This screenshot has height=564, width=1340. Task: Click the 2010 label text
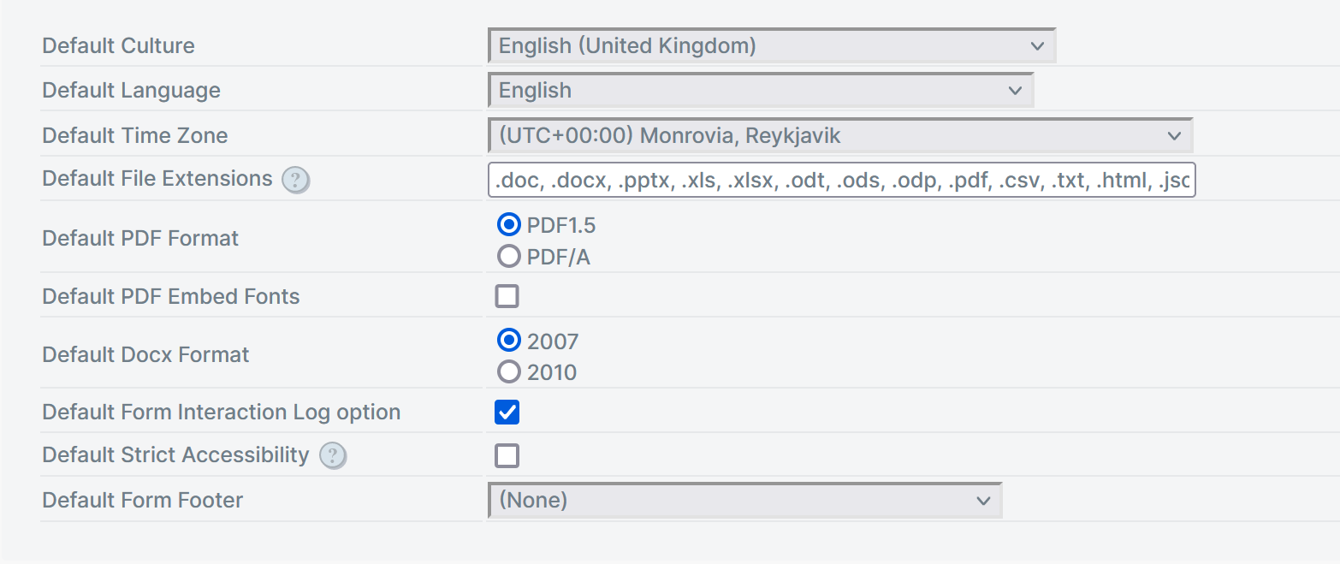[x=552, y=372]
